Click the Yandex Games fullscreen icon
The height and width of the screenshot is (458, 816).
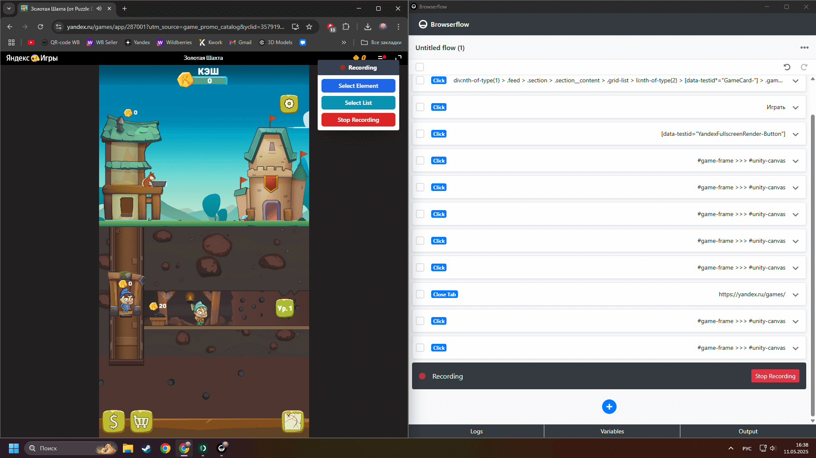pos(398,58)
